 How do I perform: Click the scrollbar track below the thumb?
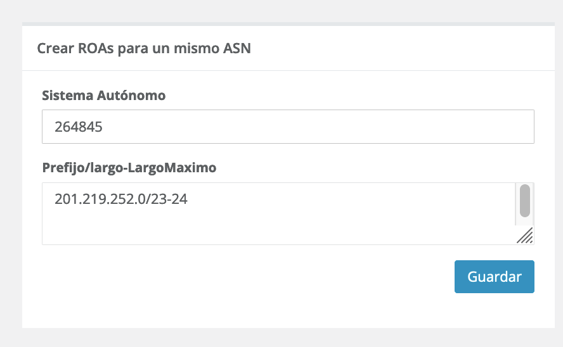coord(525,221)
